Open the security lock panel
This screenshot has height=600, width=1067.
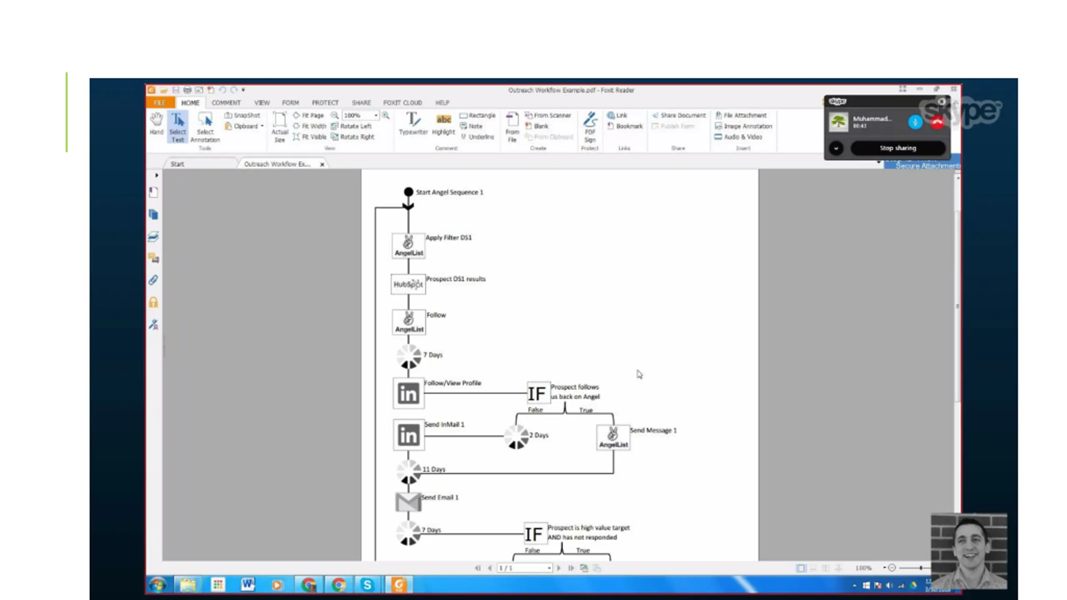click(153, 302)
